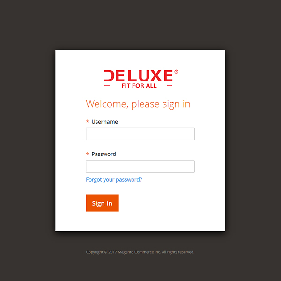Viewport: 281px width, 281px height.
Task: Click the red DELUXE logo
Action: click(141, 79)
